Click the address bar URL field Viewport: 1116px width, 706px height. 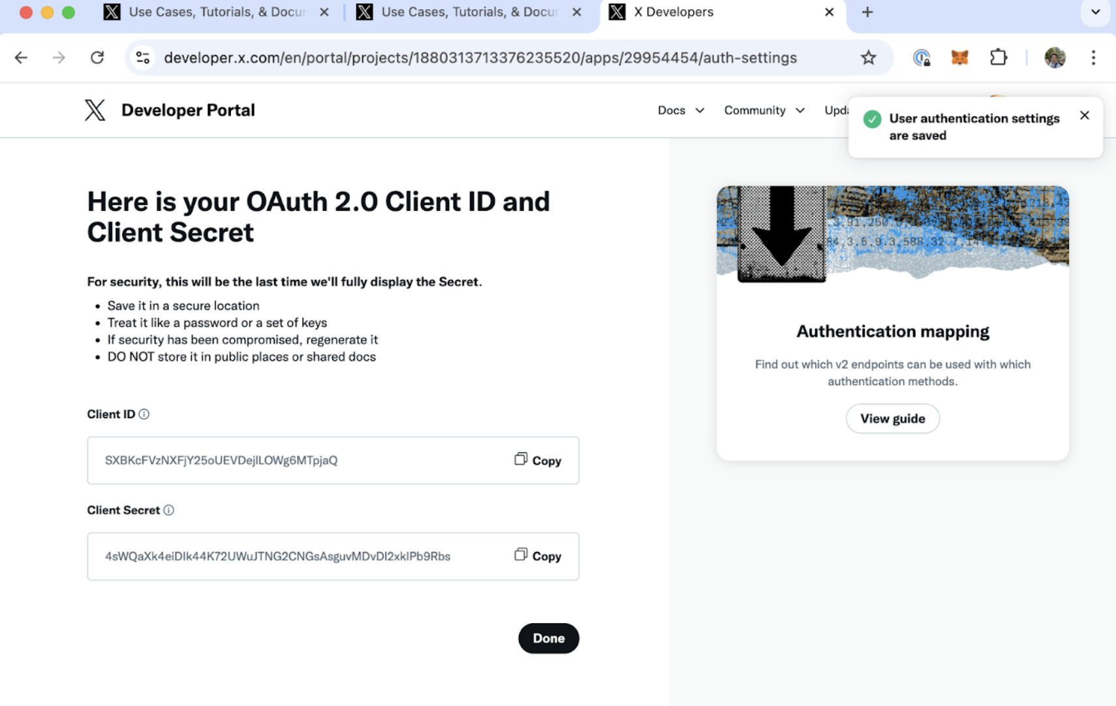coord(480,57)
